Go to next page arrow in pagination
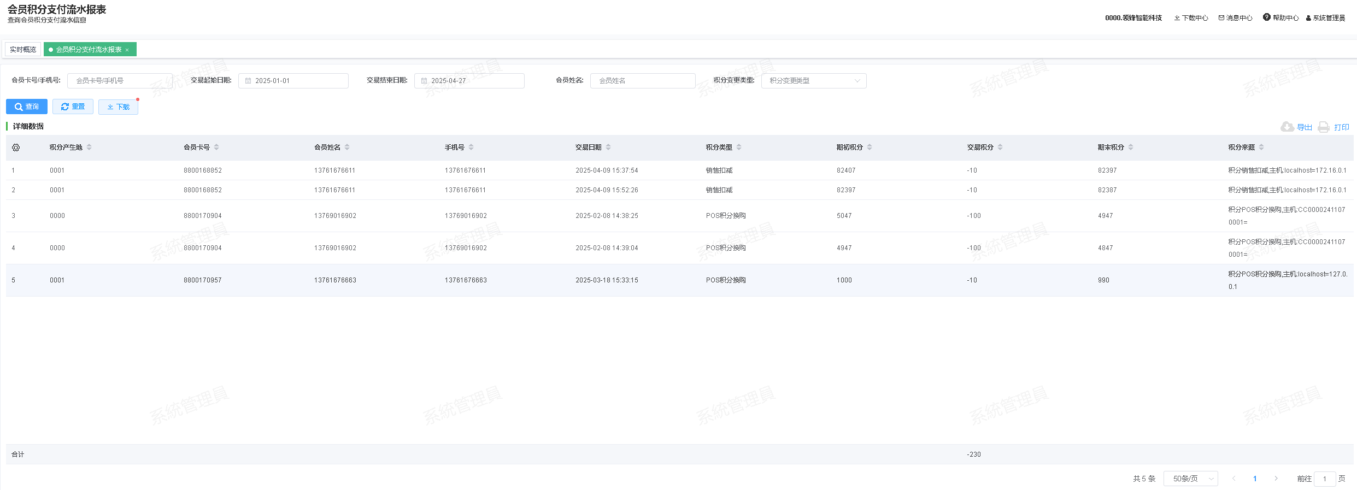Screen dimensions: 1357x490 pyautogui.click(x=1276, y=479)
